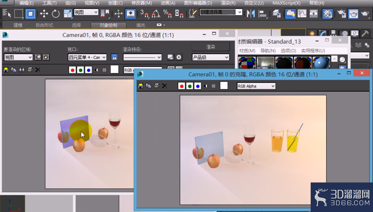Viewport: 373px width, 212px height.
Task: Click the 渲染 button in frame window
Action: click(211, 47)
